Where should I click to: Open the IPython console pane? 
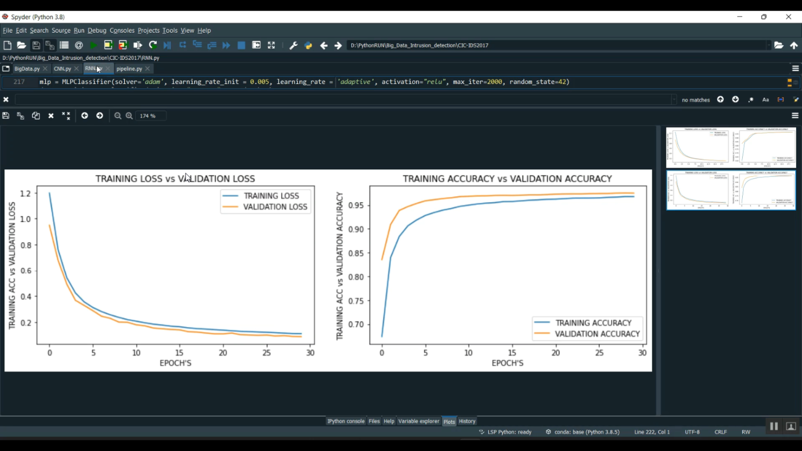pos(346,421)
